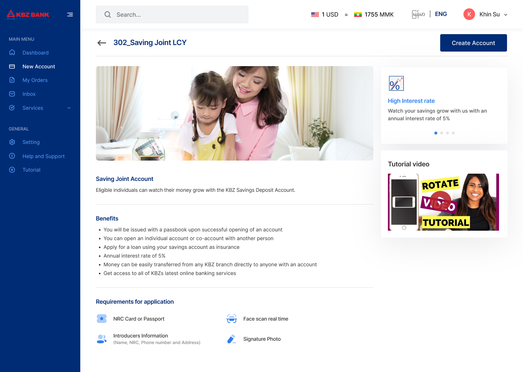Show second slide via carousel dot
523x372 pixels.
point(442,133)
